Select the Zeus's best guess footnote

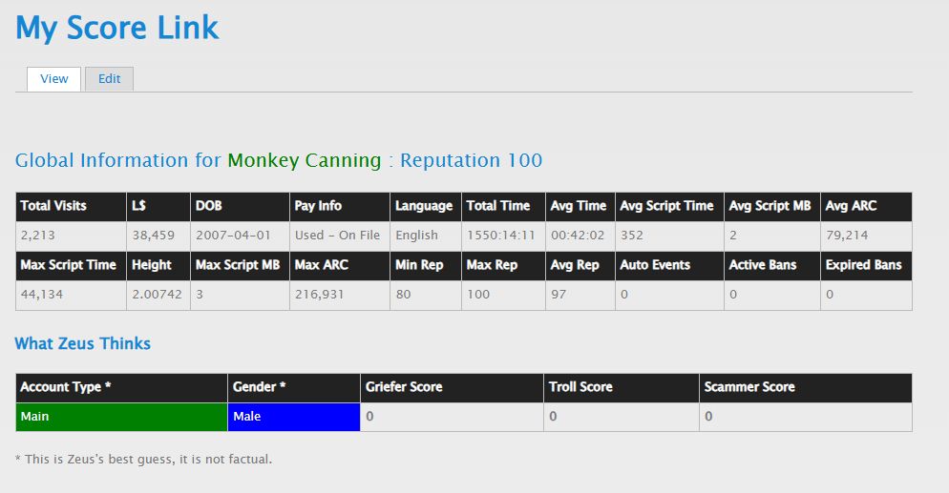pos(143,460)
